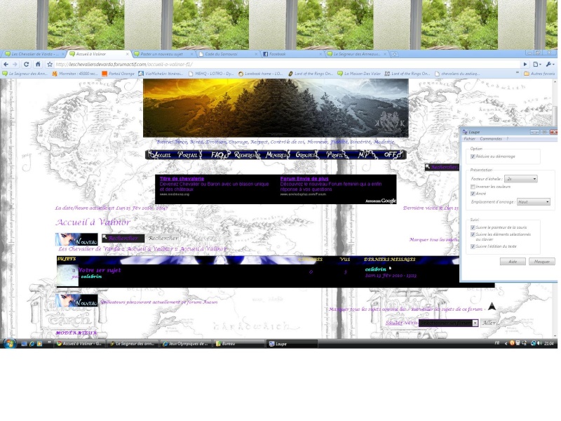
Task: Open the Chrome page menu icon
Action: tap(536, 65)
